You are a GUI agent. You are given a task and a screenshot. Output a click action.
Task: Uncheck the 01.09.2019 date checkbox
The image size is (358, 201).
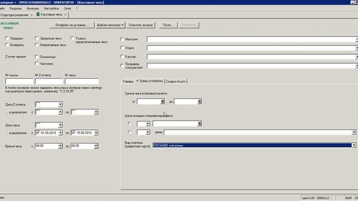point(38,133)
